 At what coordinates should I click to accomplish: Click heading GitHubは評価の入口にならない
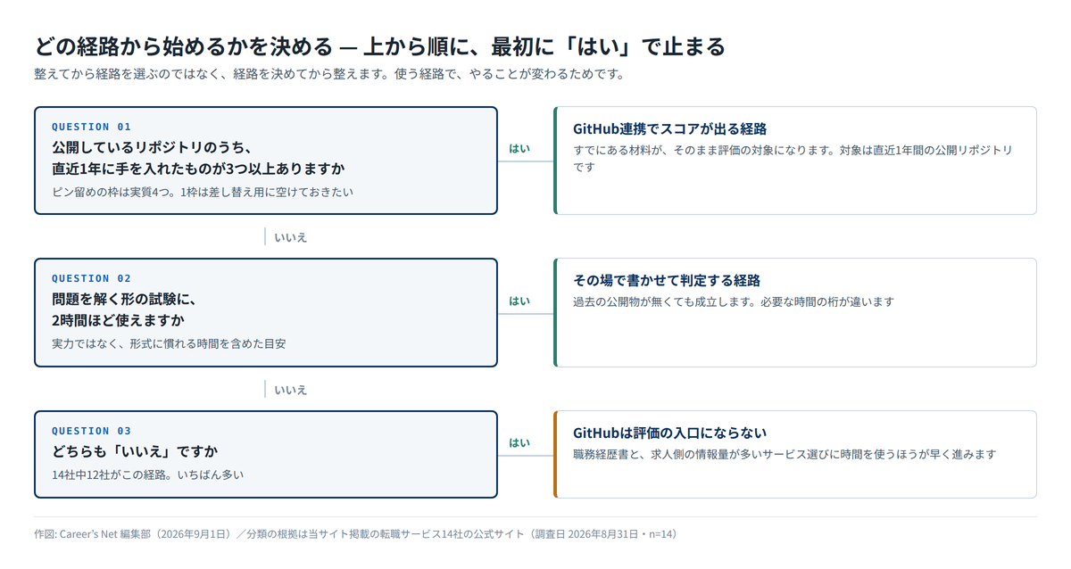pyautogui.click(x=670, y=433)
